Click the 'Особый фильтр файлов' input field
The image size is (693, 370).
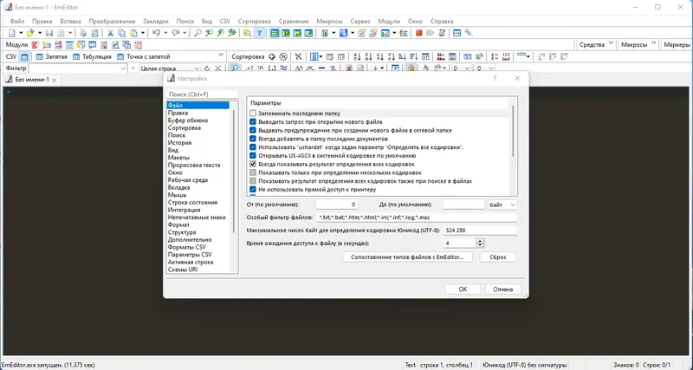[x=417, y=217]
